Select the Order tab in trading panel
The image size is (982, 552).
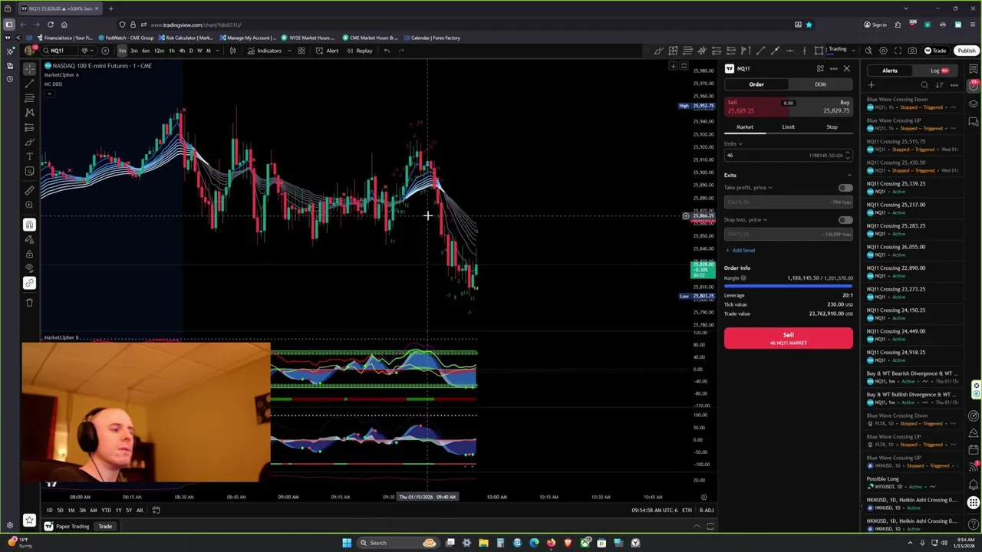click(756, 84)
